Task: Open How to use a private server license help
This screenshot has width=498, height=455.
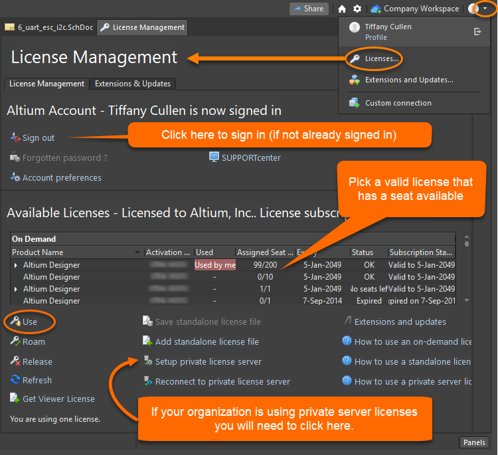Action: pyautogui.click(x=413, y=382)
